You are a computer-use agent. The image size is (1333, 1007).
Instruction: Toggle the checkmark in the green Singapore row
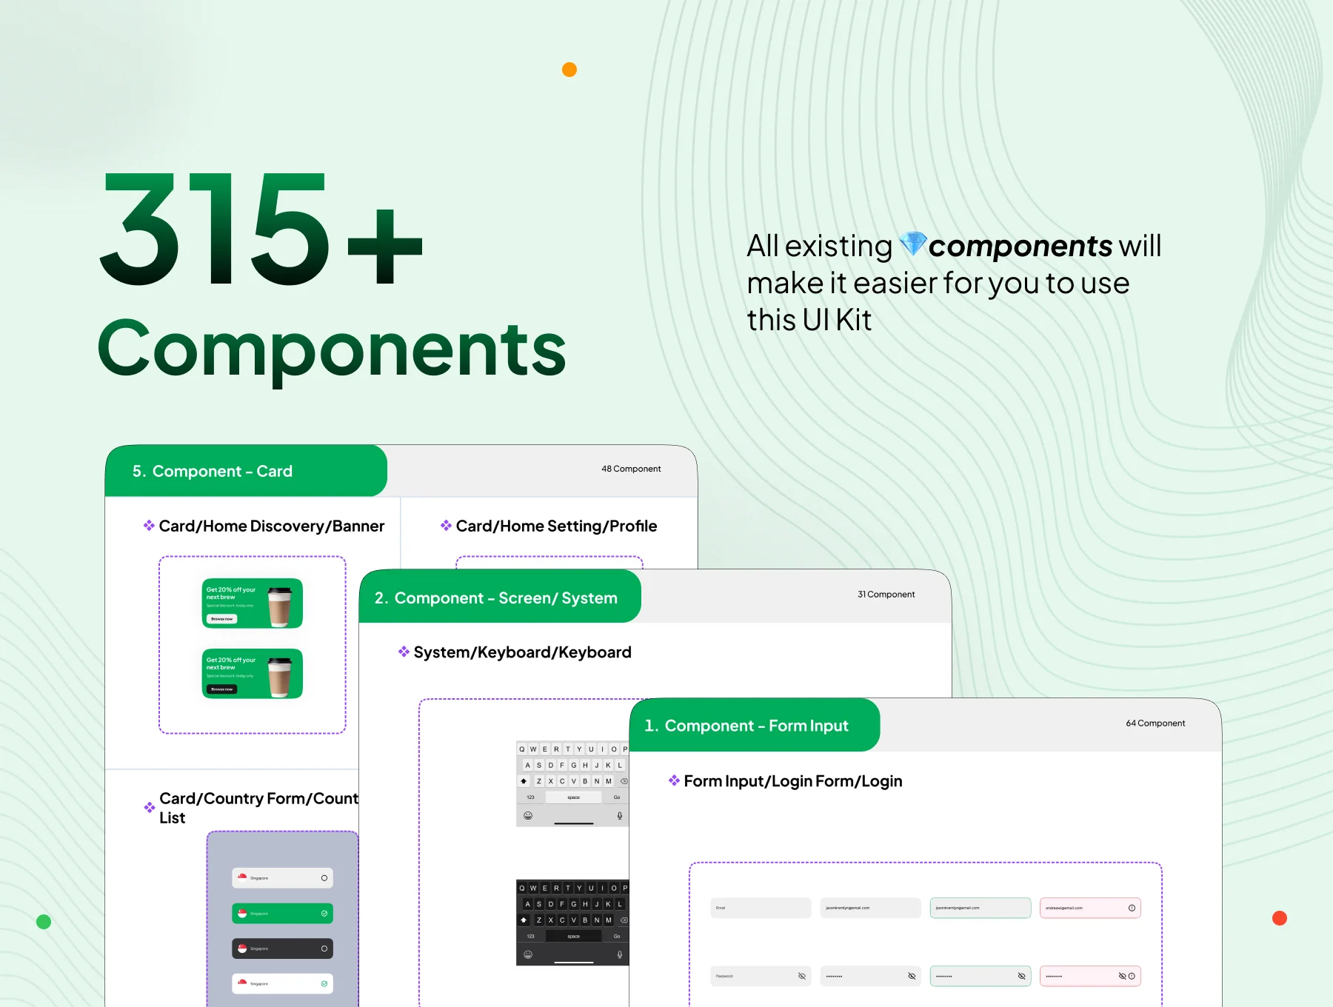pos(324,913)
